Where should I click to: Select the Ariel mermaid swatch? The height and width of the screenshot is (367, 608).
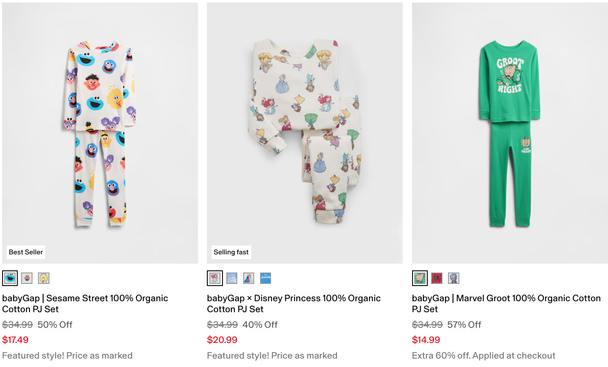(x=215, y=278)
